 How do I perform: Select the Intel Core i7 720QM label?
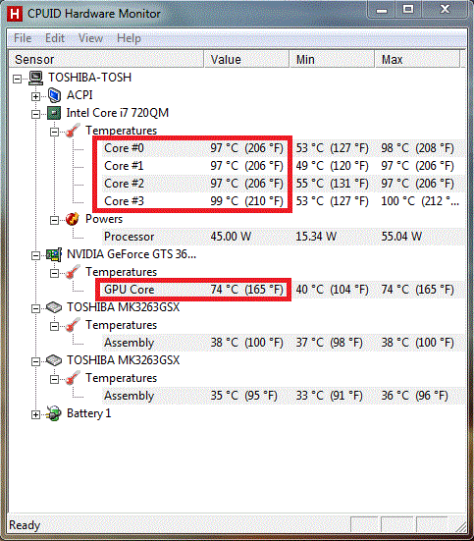coord(118,113)
